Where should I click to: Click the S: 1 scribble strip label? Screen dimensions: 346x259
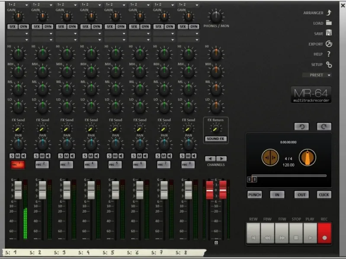coord(11,253)
